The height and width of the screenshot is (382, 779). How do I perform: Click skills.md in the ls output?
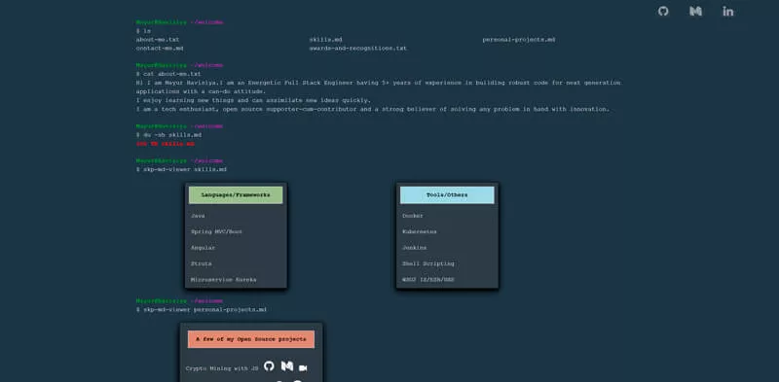click(325, 39)
